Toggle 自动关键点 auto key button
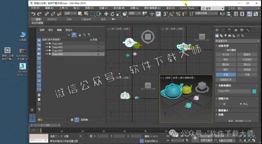 (x=206, y=136)
